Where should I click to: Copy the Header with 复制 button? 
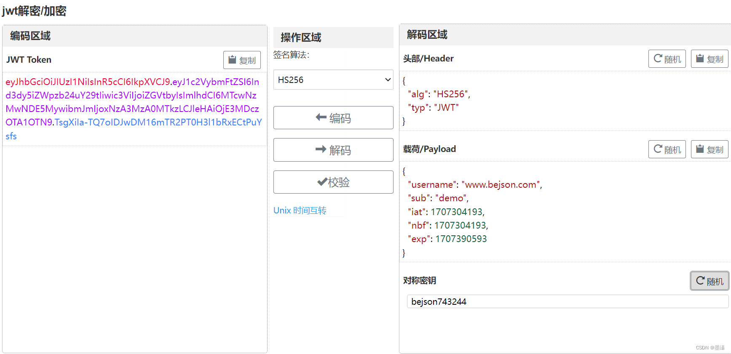click(710, 59)
